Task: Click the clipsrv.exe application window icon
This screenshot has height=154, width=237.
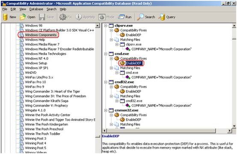Action: point(111,26)
